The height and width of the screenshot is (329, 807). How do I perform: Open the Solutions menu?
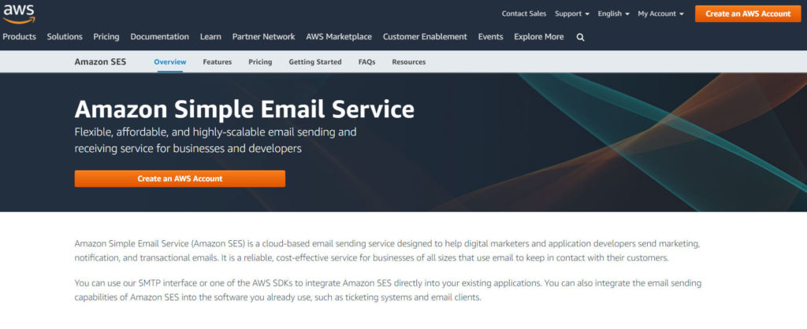point(65,36)
